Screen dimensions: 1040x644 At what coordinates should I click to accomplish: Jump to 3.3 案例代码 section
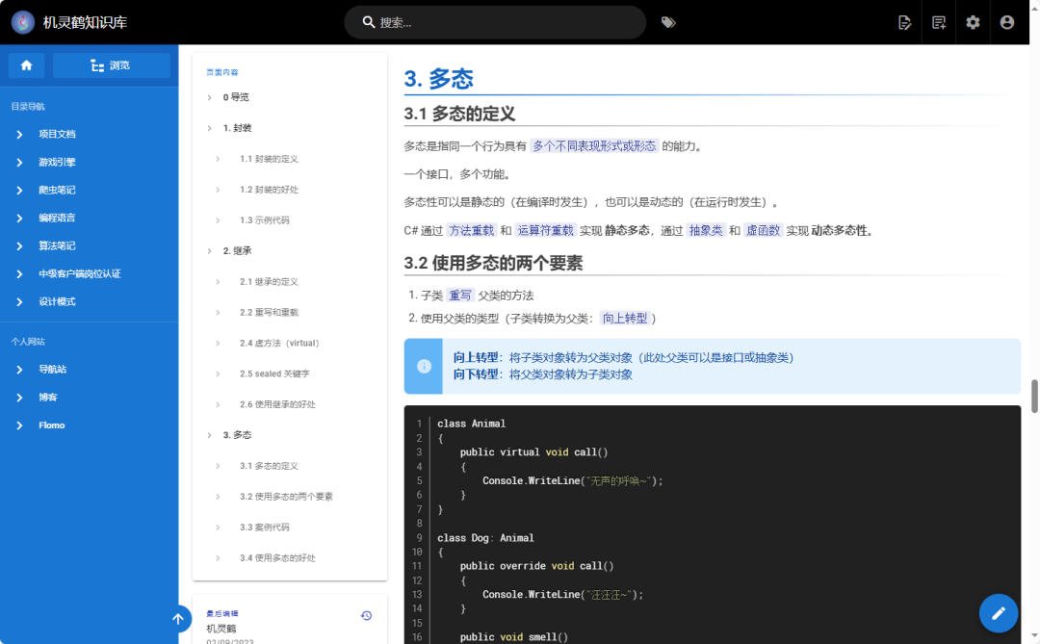coord(265,528)
